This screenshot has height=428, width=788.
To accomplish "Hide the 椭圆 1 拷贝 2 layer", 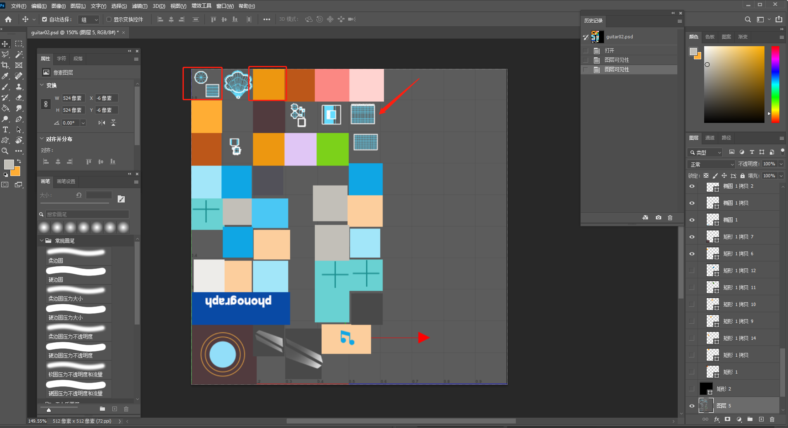I will [692, 186].
